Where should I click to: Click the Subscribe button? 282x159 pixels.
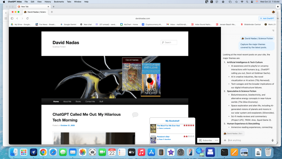tap(205, 140)
